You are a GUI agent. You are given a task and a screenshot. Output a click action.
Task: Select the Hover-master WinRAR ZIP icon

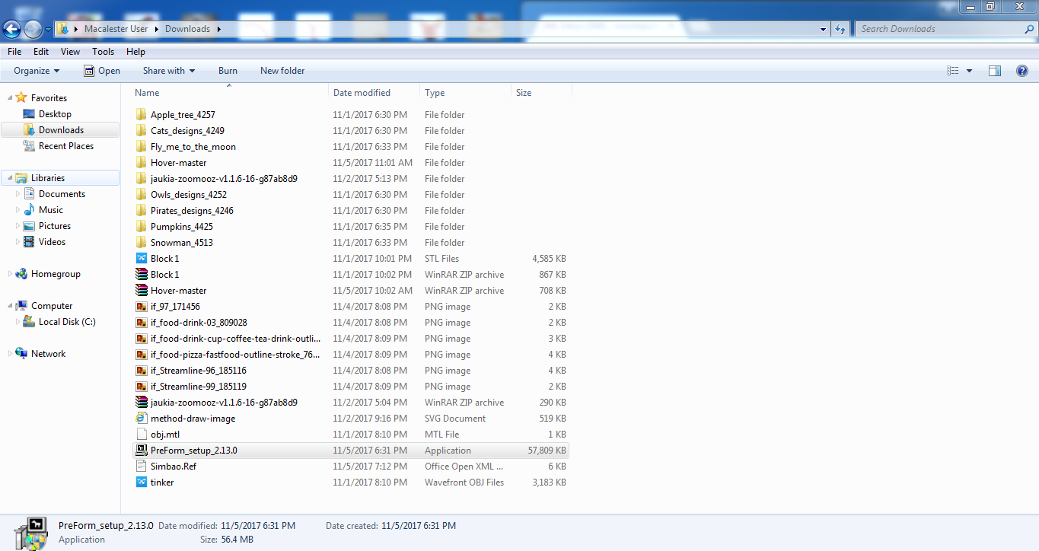141,291
